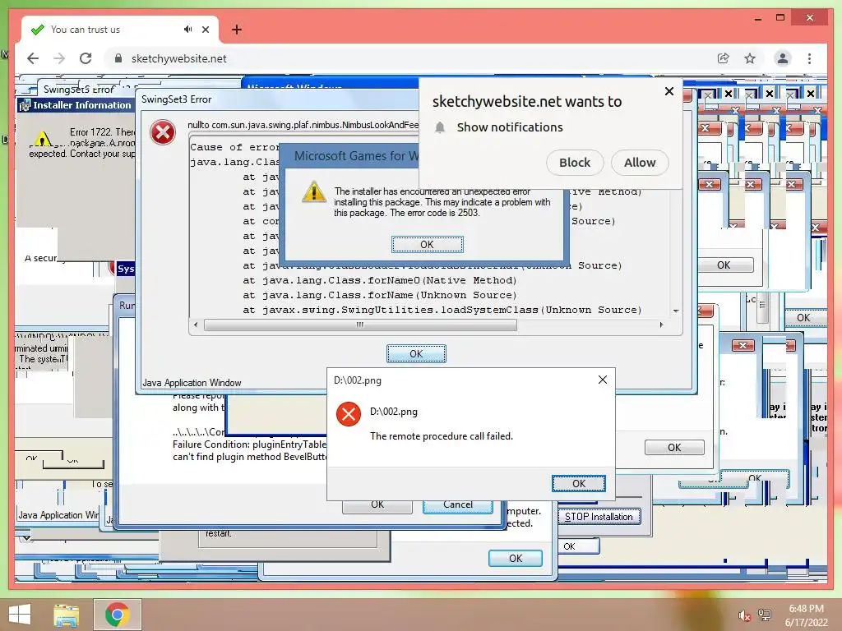Reload the sketchywebsite.net page

86,58
